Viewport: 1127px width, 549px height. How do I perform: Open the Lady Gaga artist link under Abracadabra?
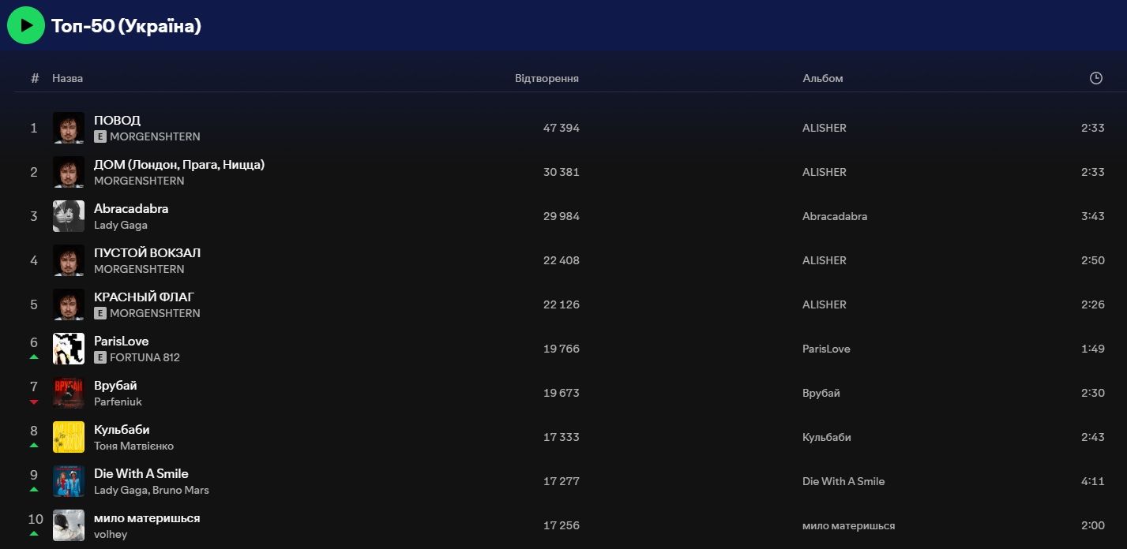tap(121, 225)
